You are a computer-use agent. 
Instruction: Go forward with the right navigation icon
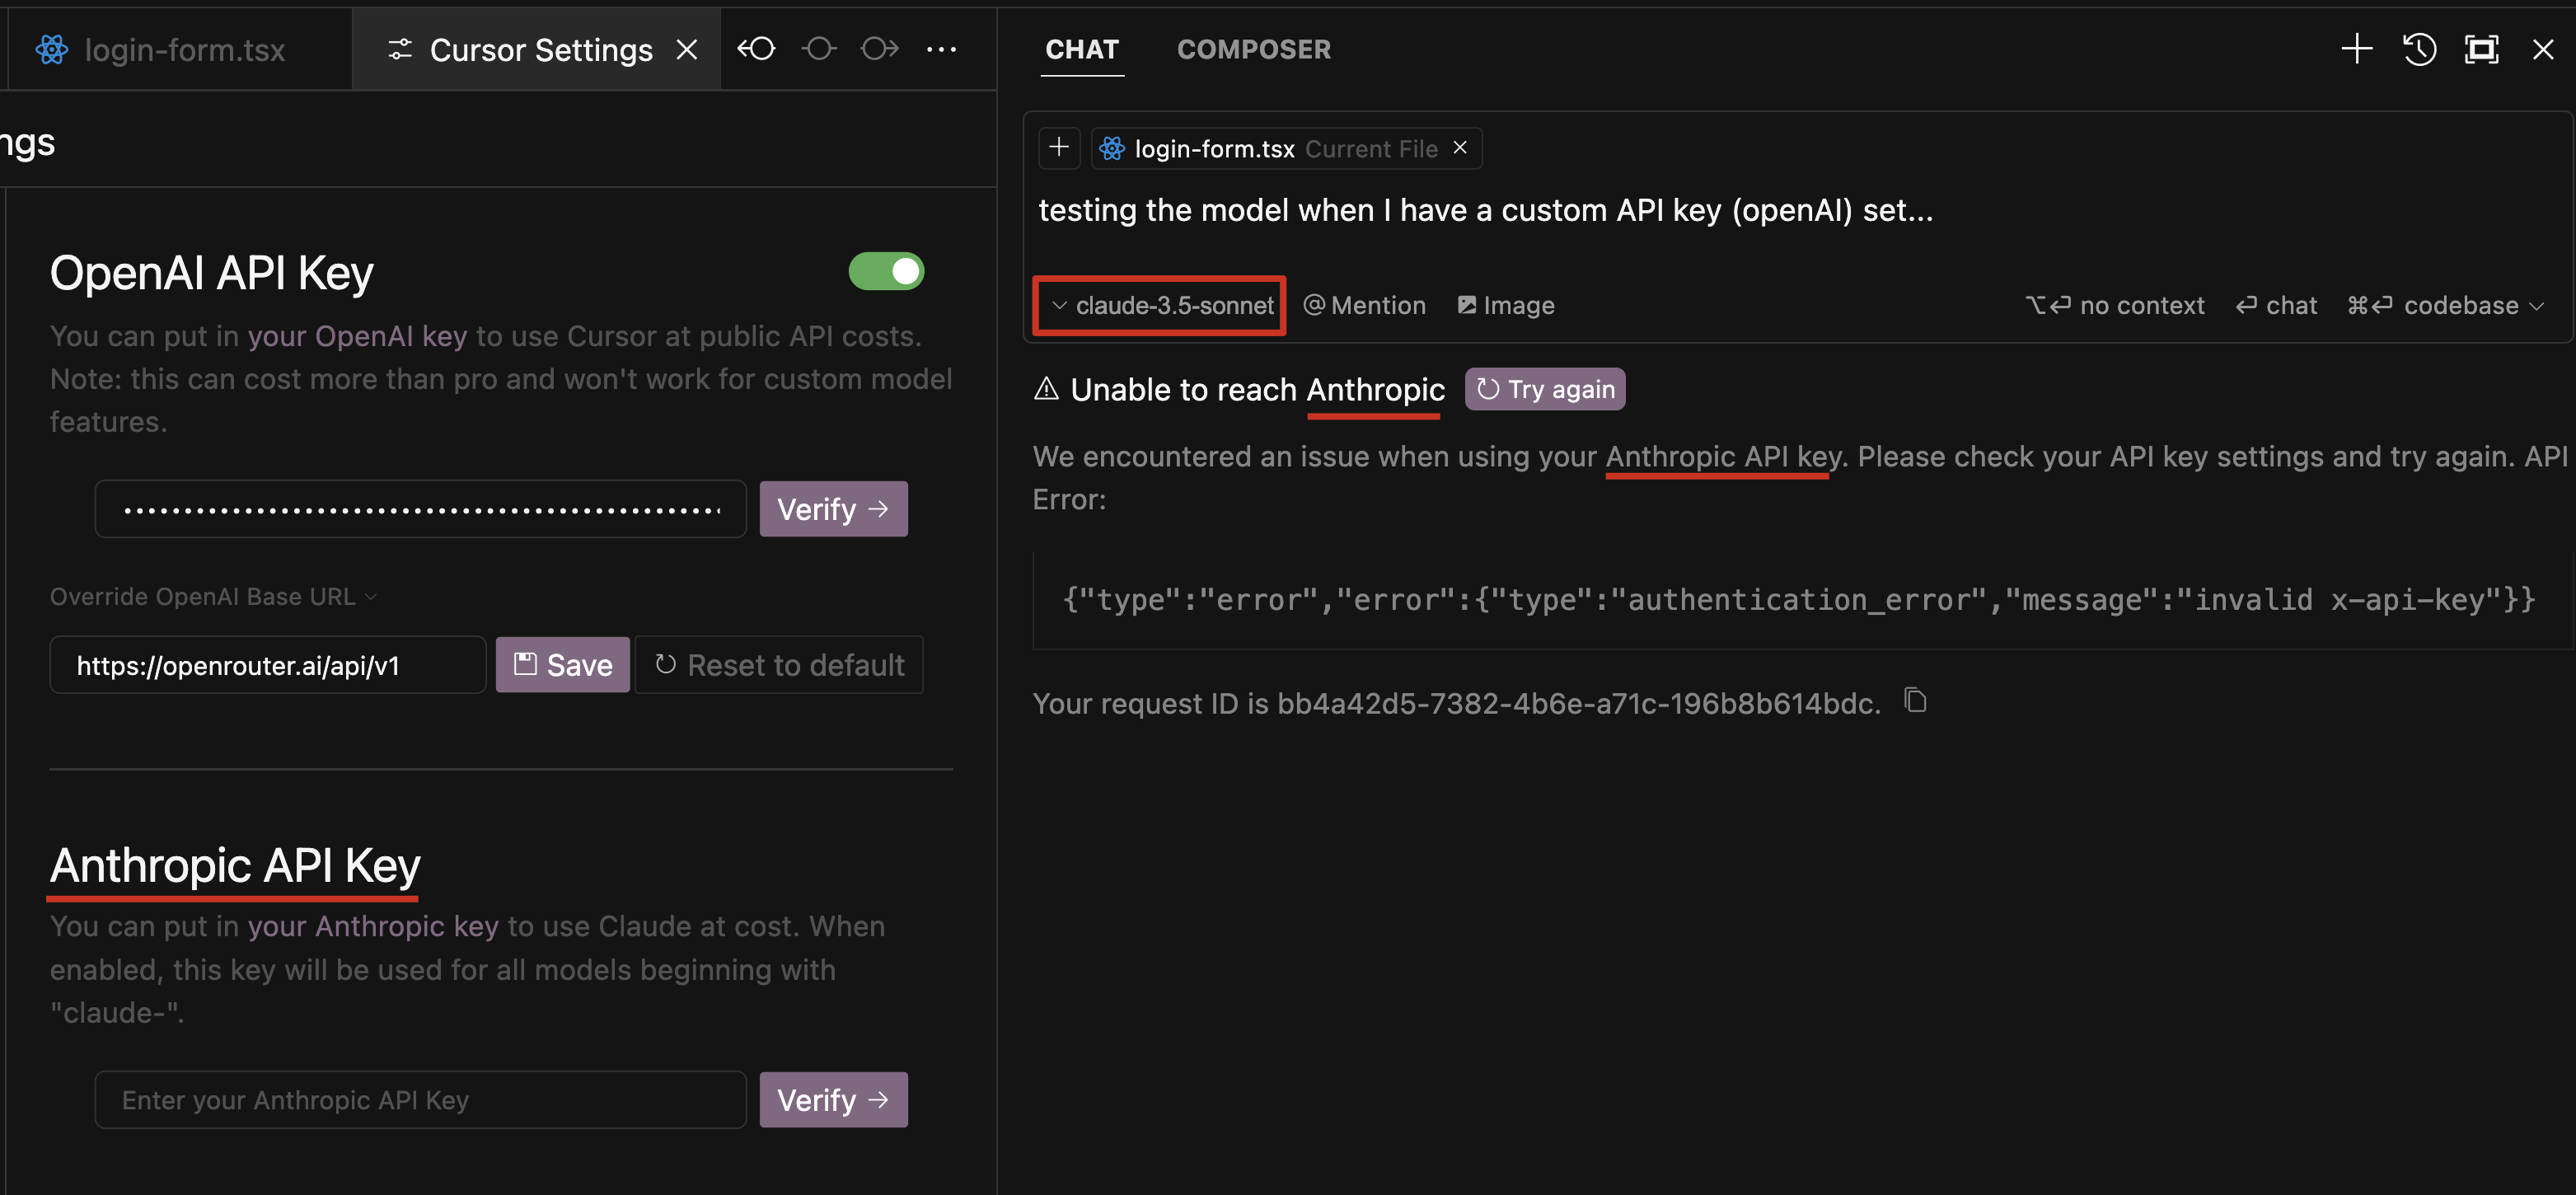879,49
